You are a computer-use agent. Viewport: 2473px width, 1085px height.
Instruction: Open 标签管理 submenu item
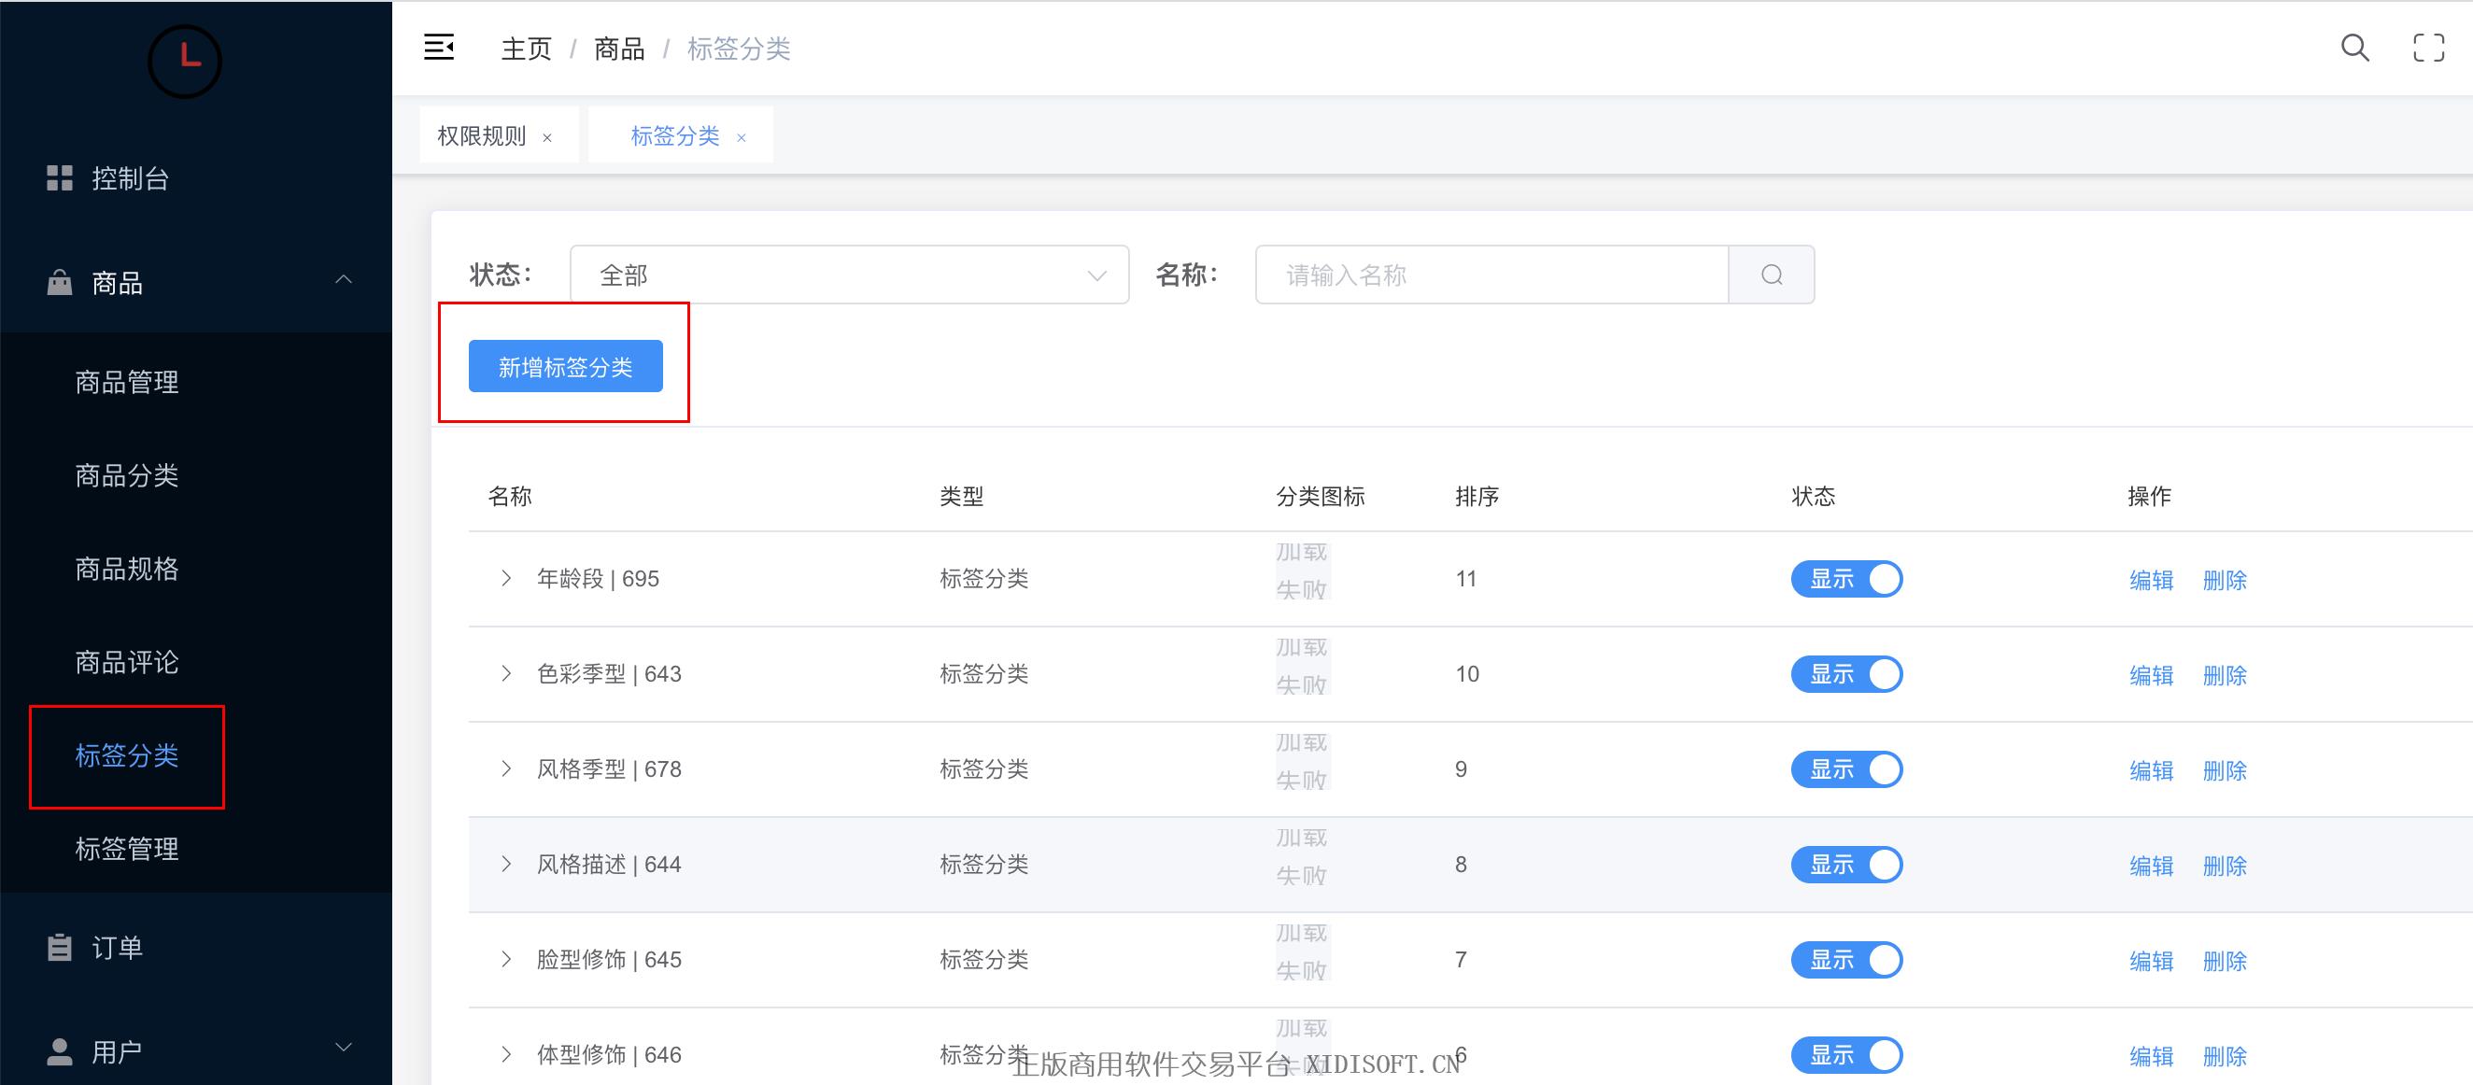(x=196, y=849)
